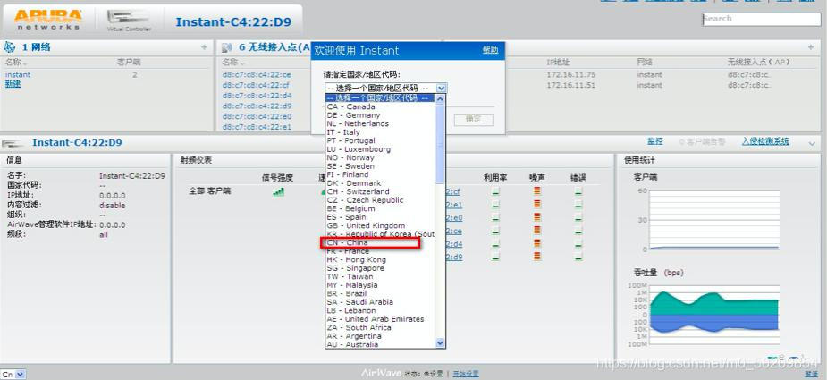Click the 开始设置 link beside AirWave

466,374
